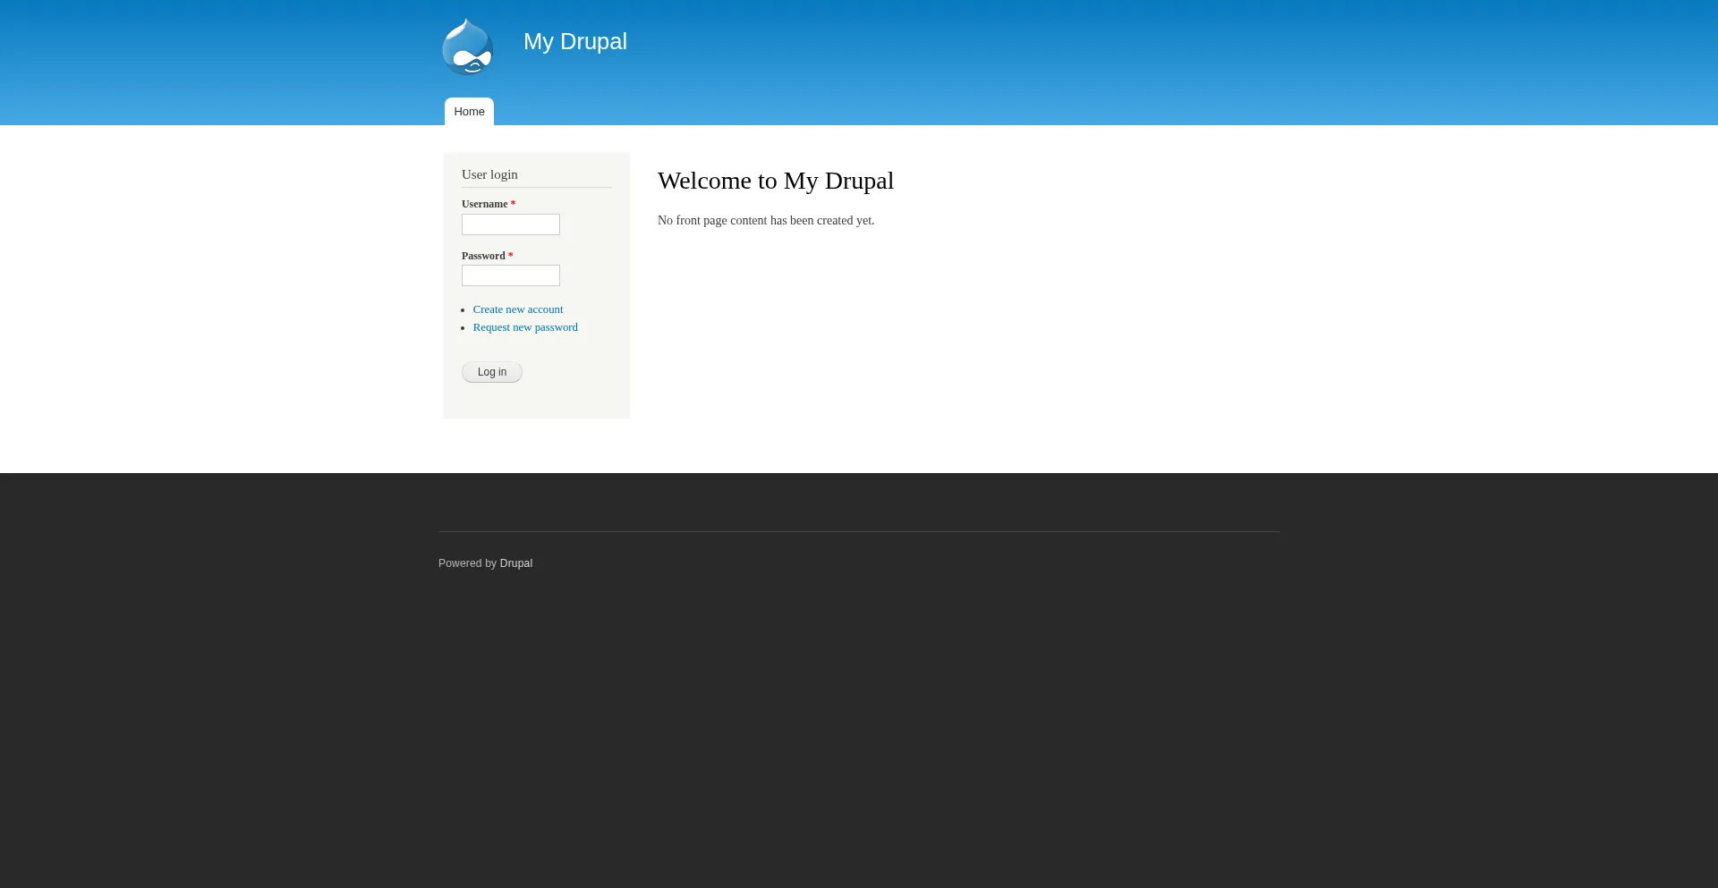Click the Powered by footer text
The width and height of the screenshot is (1718, 888).
[467, 563]
